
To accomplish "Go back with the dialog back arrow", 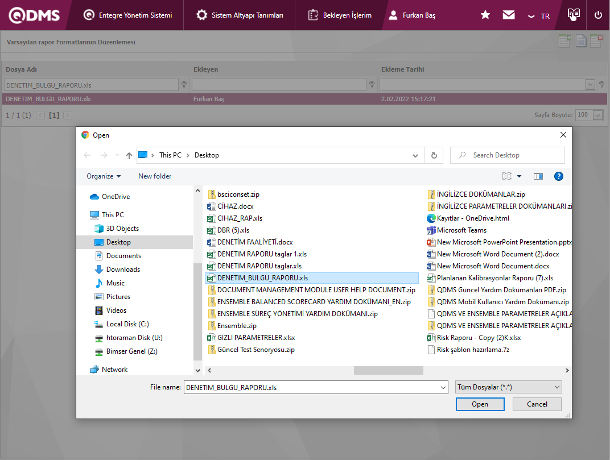I will (x=87, y=155).
